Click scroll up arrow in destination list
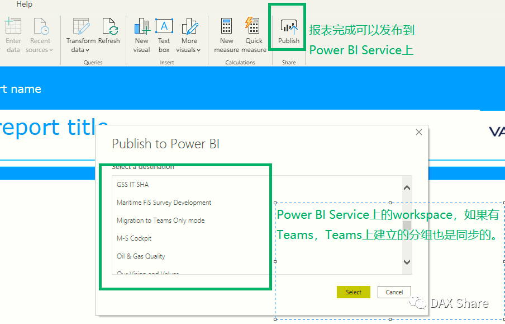The height and width of the screenshot is (324, 505). pos(407,188)
